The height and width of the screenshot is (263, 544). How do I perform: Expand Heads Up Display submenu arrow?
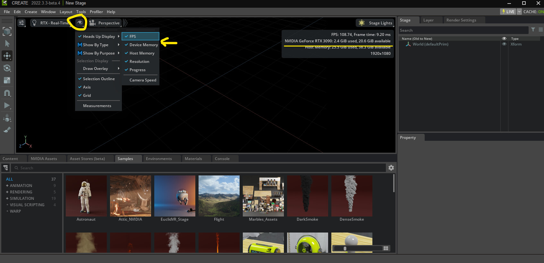tap(119, 36)
